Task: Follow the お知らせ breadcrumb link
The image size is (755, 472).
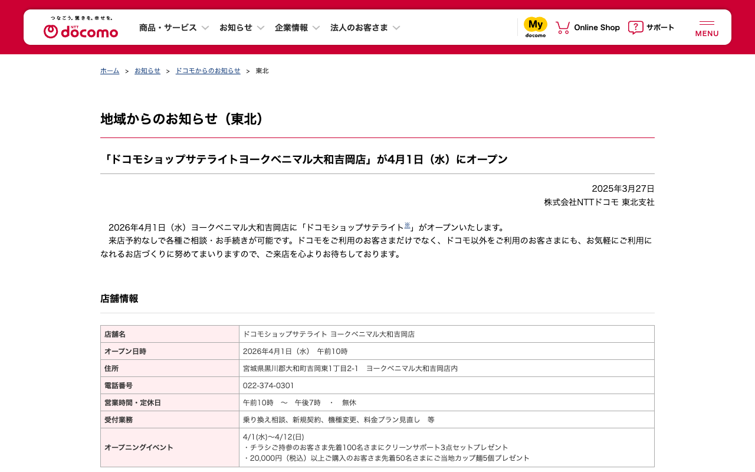Action: [147, 71]
